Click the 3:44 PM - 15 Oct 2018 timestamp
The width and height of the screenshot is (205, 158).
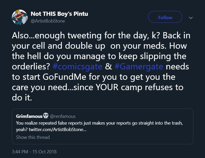[34, 152]
